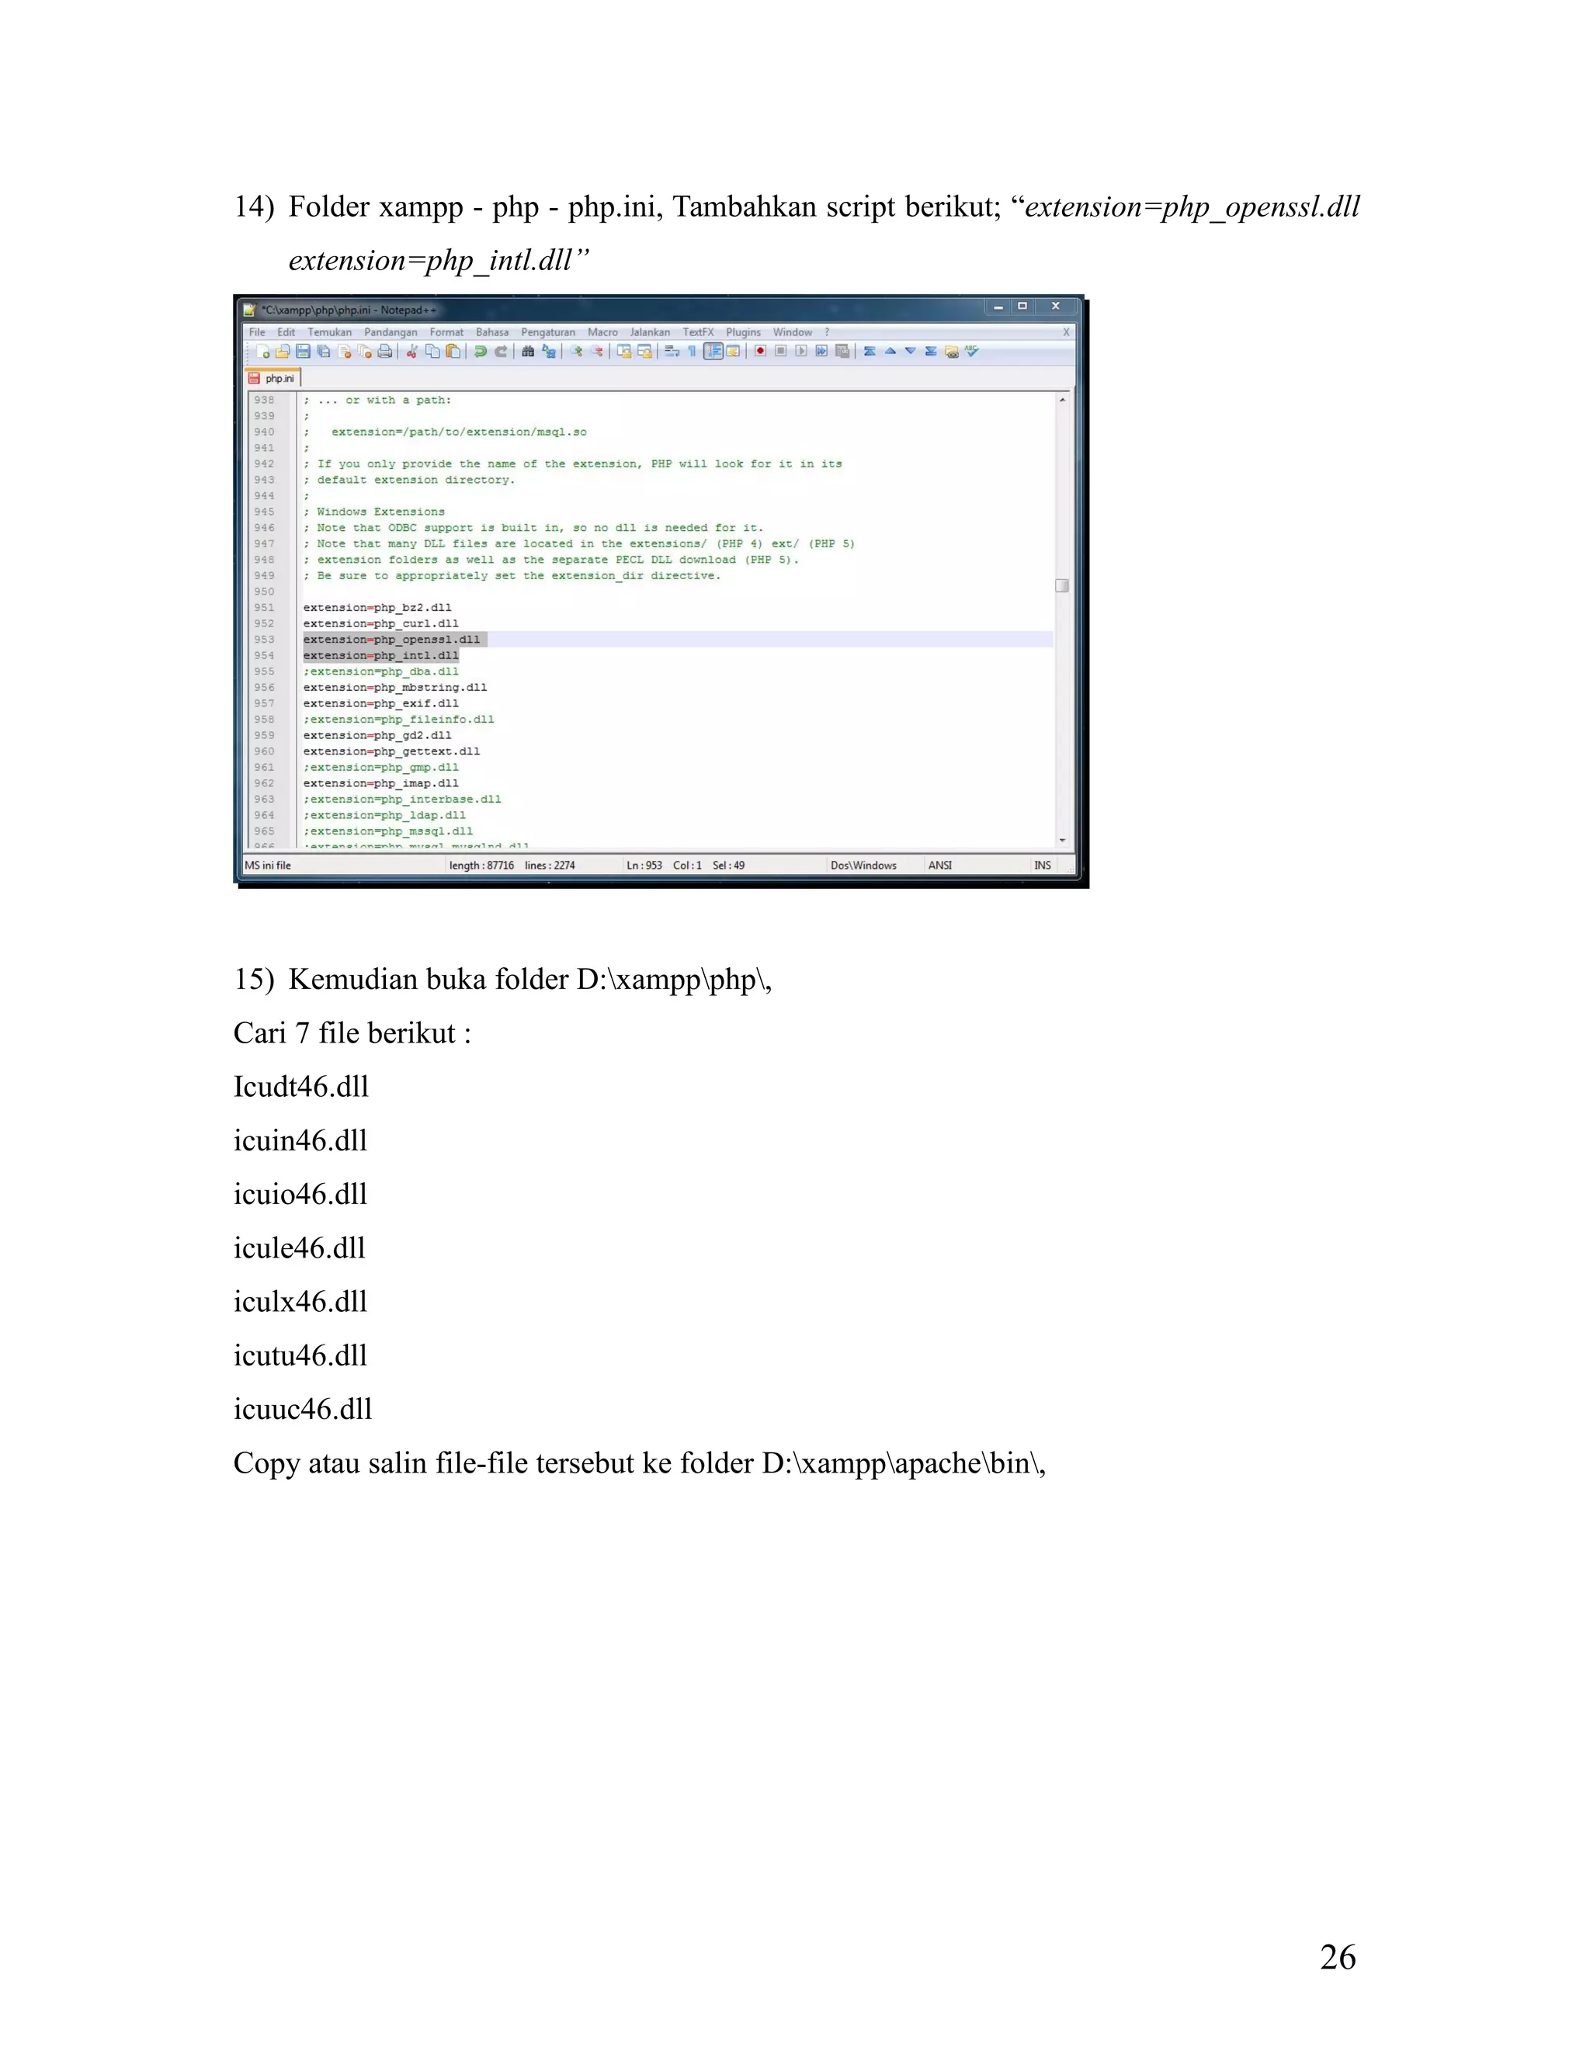Viewport: 1590px width, 2054px height.
Task: Click the green Undo arrow icon
Action: click(x=481, y=352)
